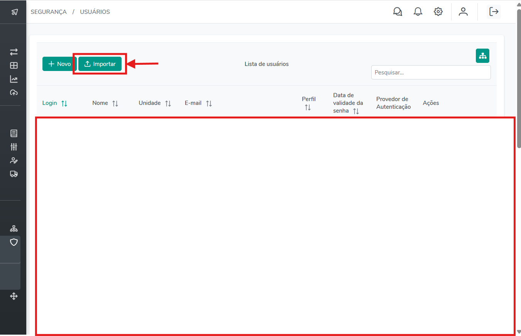
Task: Open the delivery truck sidebar icon
Action: (x=14, y=174)
